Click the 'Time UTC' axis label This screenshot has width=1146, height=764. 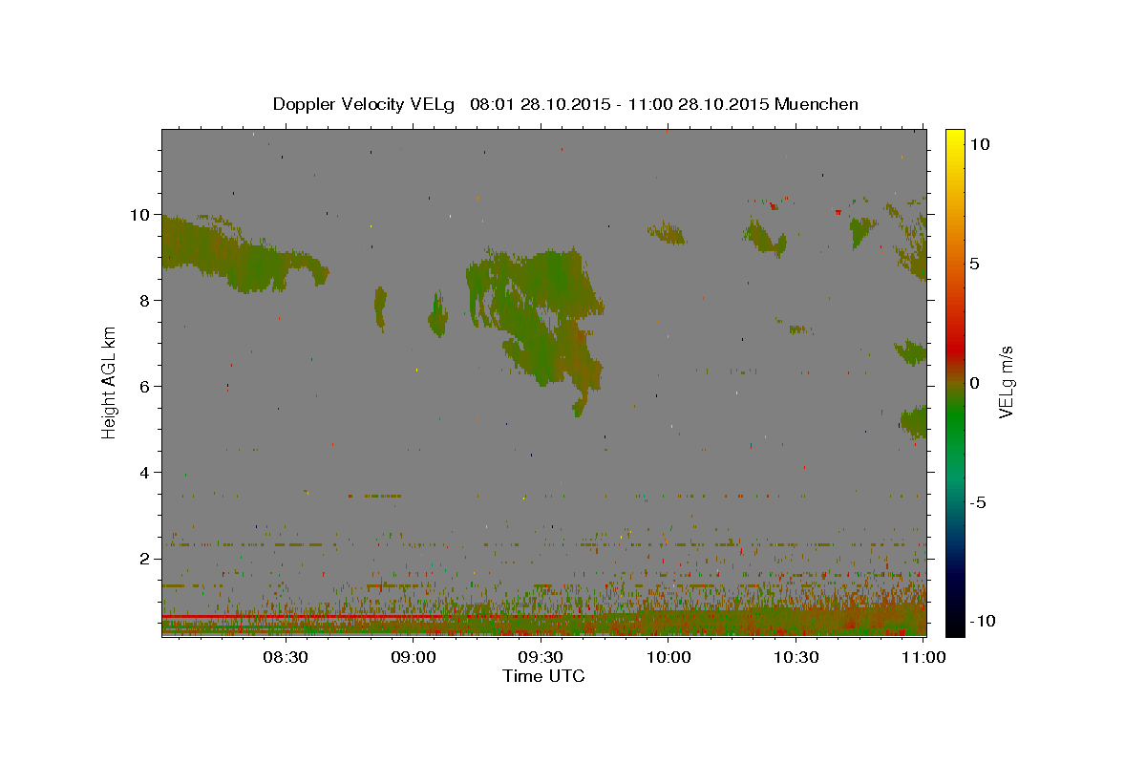pyautogui.click(x=543, y=676)
